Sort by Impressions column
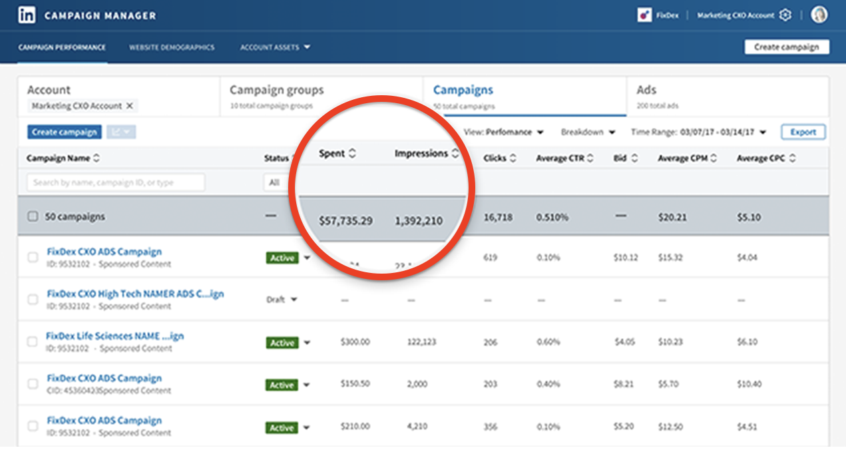The height and width of the screenshot is (470, 846). pyautogui.click(x=455, y=154)
